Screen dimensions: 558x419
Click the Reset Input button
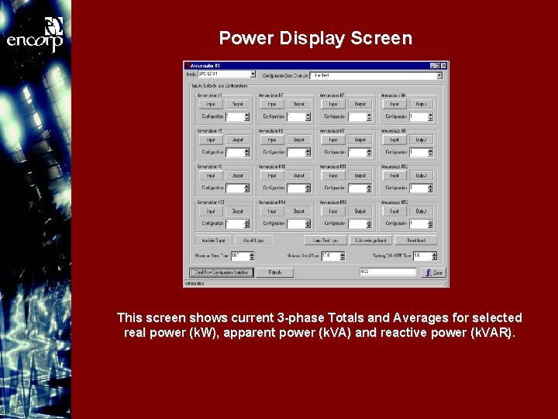(x=415, y=240)
